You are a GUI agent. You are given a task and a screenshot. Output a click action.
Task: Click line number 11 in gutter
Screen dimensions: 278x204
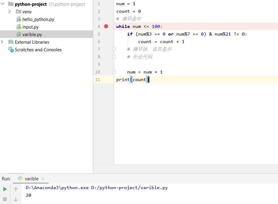[98, 80]
